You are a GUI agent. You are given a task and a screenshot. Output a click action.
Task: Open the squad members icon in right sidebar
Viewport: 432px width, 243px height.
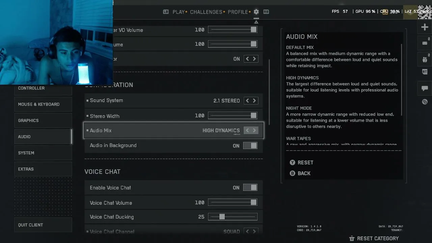425,60
